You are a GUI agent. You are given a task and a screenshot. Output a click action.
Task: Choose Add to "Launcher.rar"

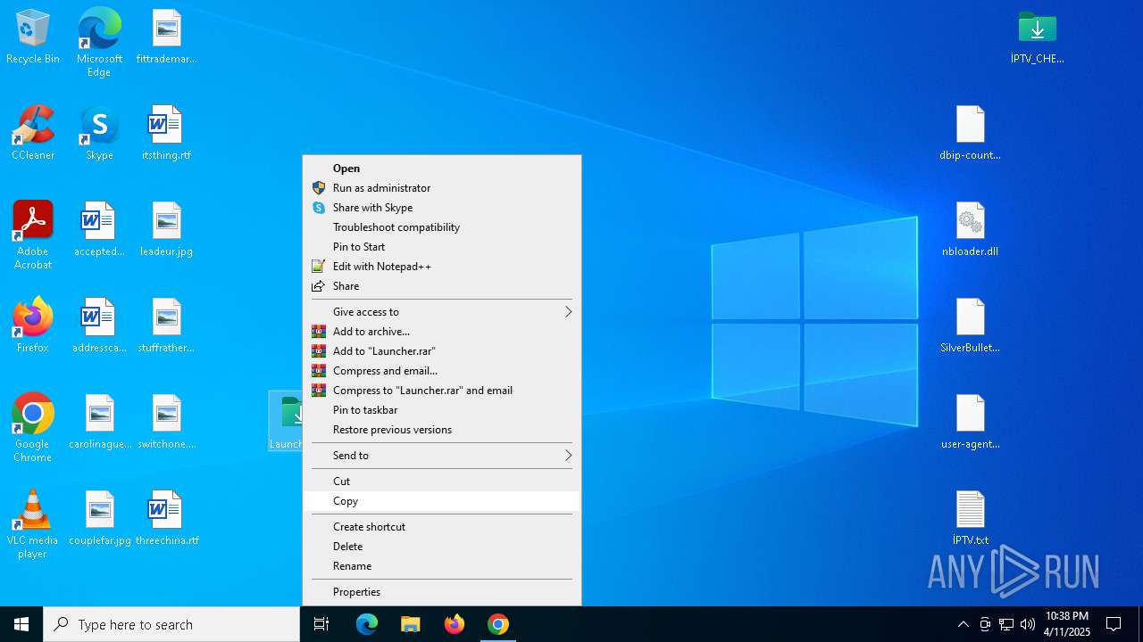click(442, 351)
